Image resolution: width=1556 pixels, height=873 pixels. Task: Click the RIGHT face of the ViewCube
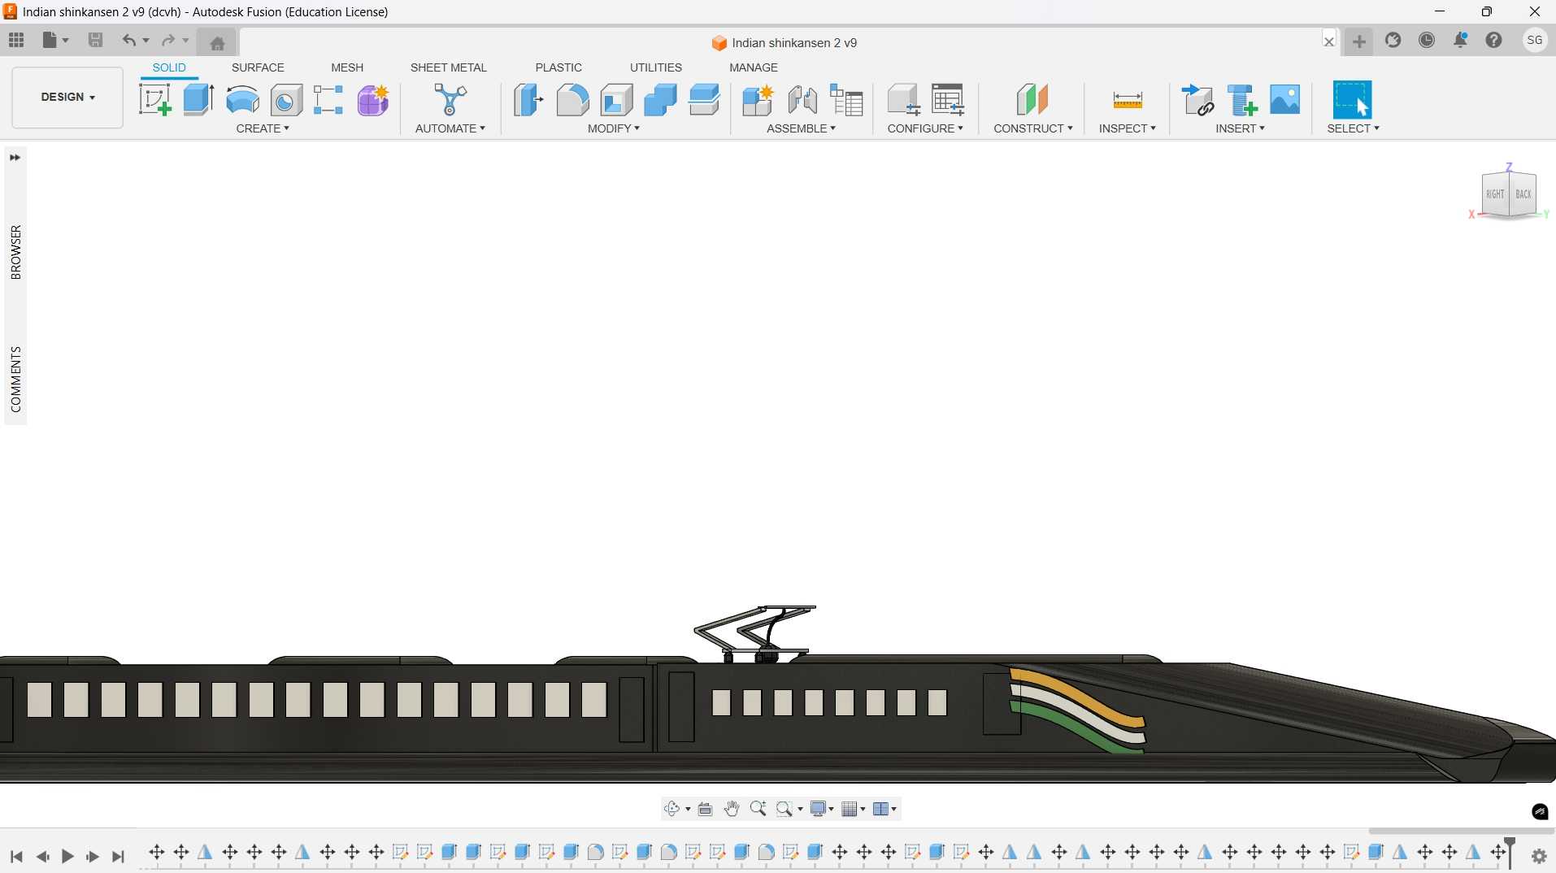(1495, 194)
